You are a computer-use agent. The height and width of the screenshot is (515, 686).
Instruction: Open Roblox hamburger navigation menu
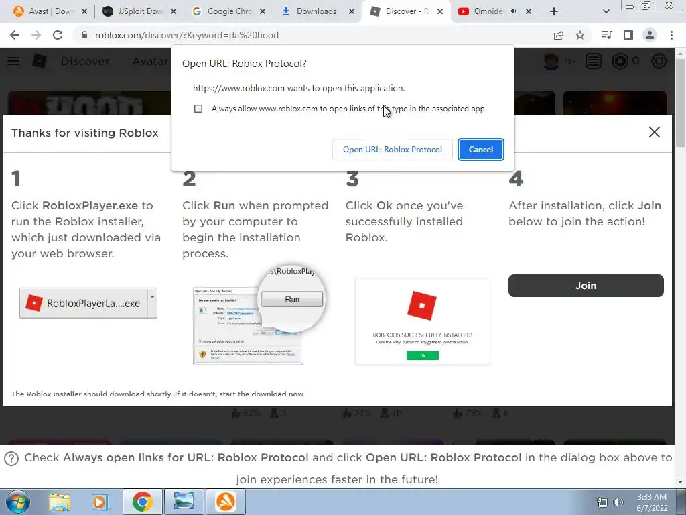pos(13,61)
